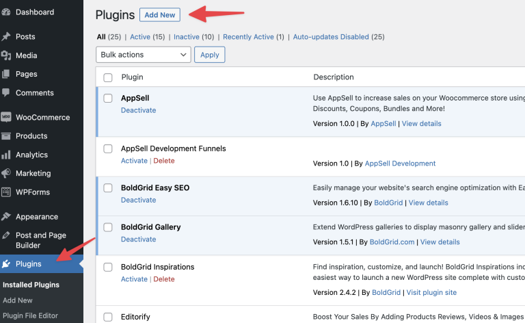The image size is (525, 323).
Task: Click the Dashboard gauge icon
Action: [5, 12]
